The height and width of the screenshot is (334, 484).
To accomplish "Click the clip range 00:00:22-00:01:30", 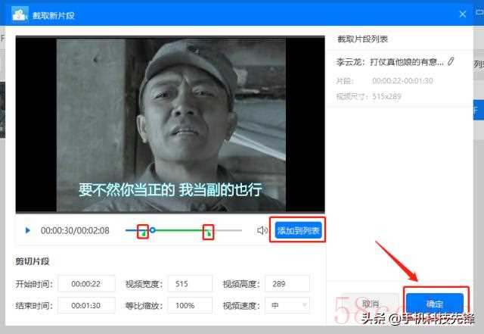I will click(402, 81).
